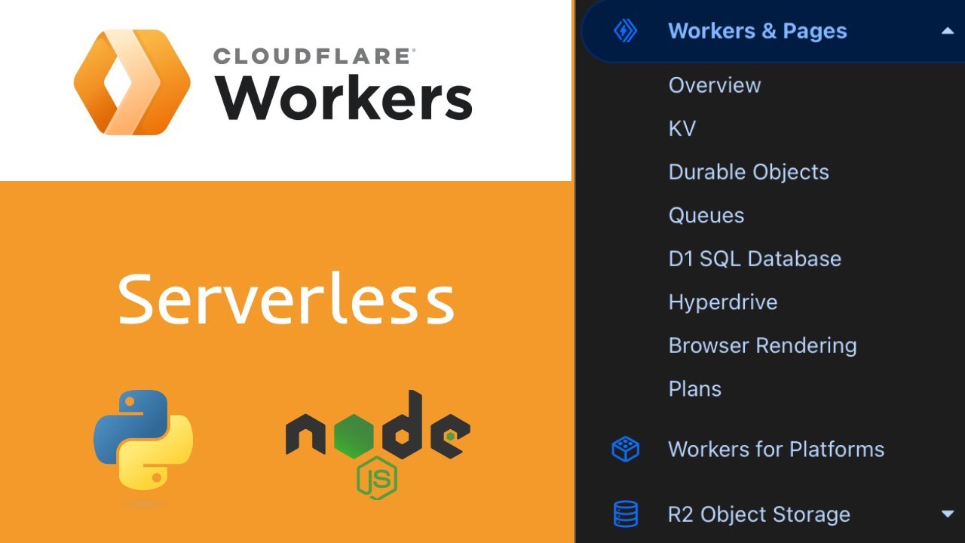Click the Python logo
This screenshot has width=965, height=543.
(x=143, y=439)
